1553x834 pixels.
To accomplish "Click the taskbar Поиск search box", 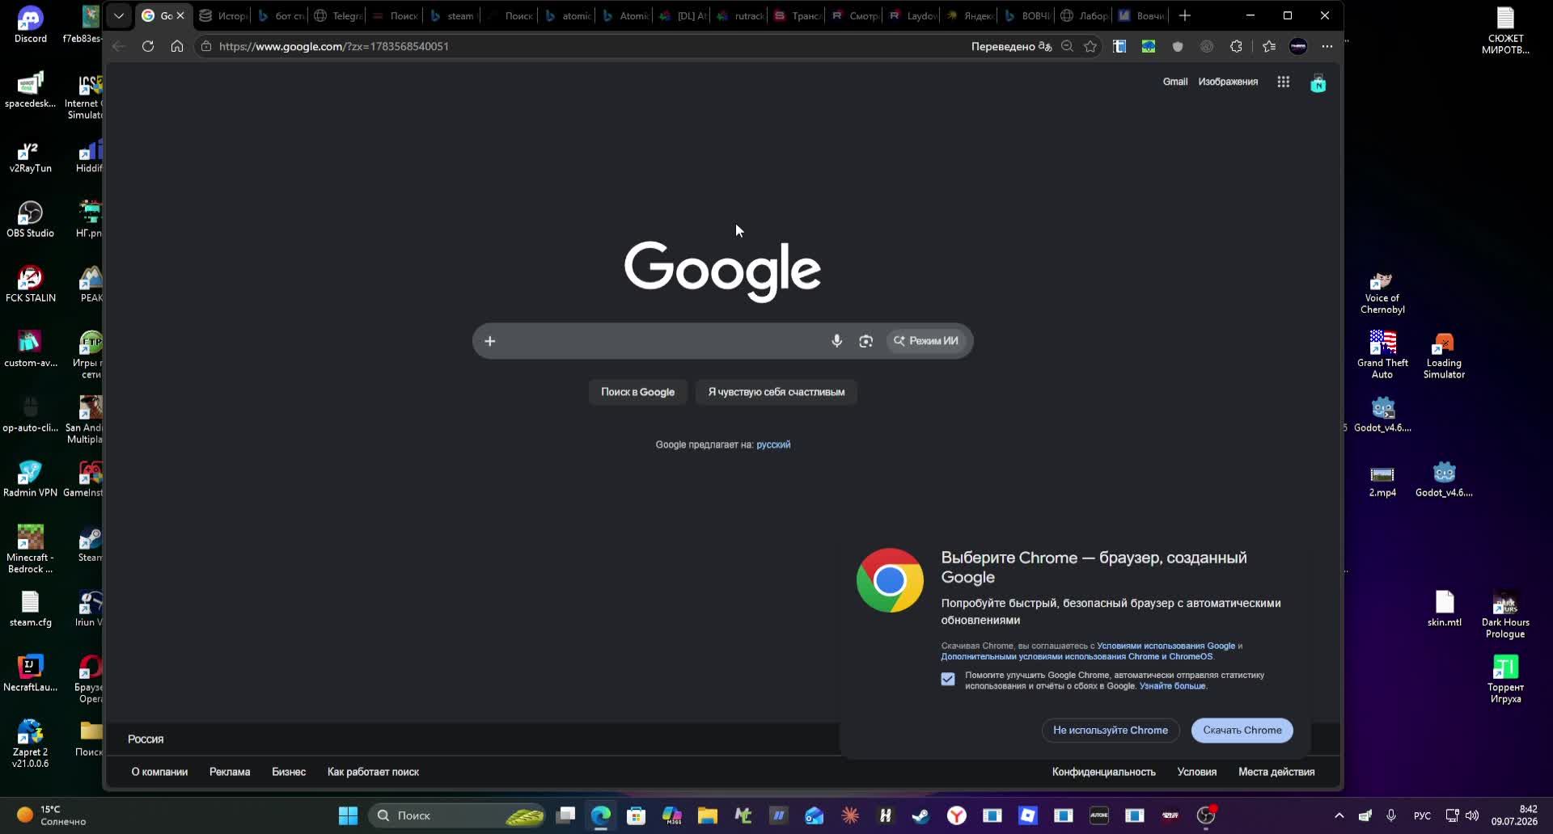I will click(x=457, y=815).
